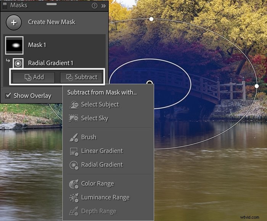
Task: Choose Select Sky from the subtract menu
Action: tap(108, 118)
